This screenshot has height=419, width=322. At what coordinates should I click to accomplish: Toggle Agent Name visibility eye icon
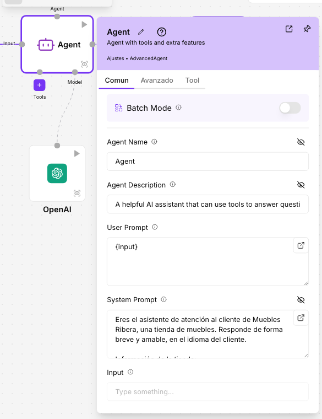[301, 142]
